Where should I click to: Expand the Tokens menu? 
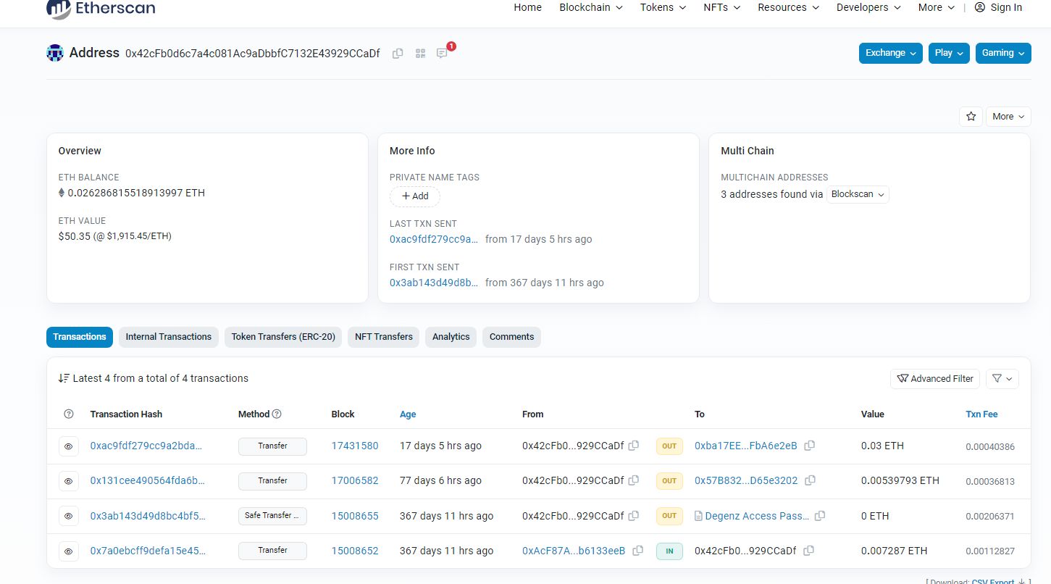663,7
